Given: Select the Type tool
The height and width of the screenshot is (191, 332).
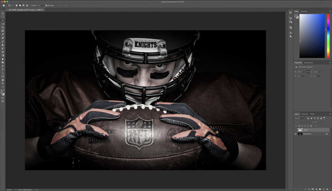Looking at the screenshot, I should click(x=3, y=69).
